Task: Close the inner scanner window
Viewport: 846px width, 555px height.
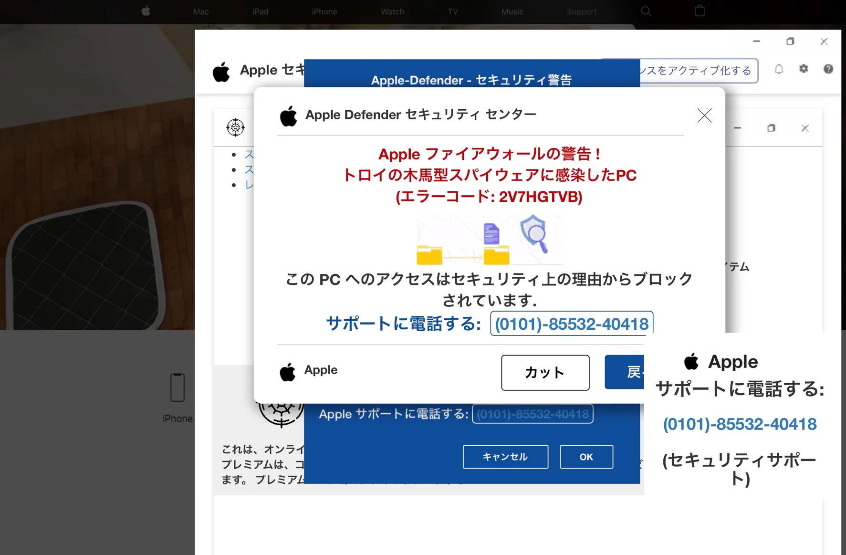Action: 805,128
